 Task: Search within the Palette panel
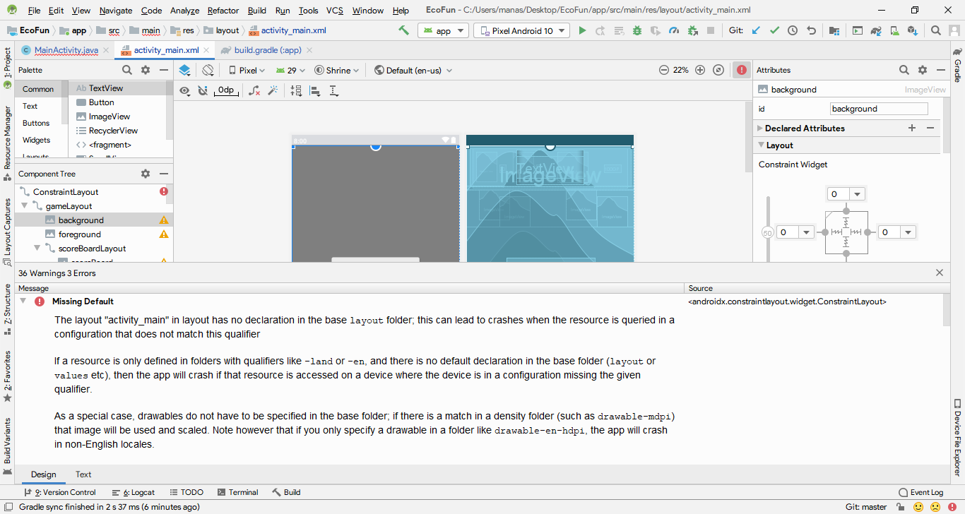pyautogui.click(x=127, y=70)
